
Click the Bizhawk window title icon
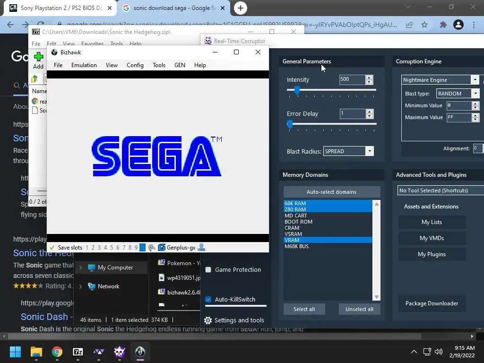click(54, 52)
